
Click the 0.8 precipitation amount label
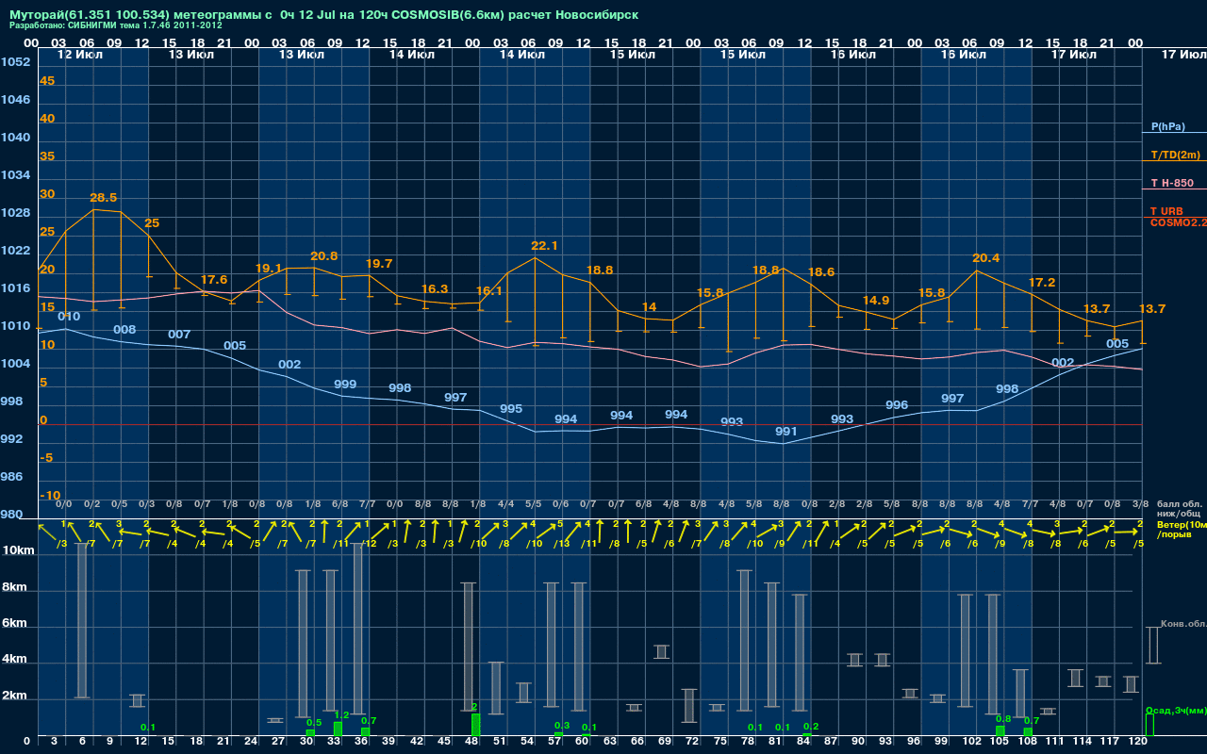1003,719
